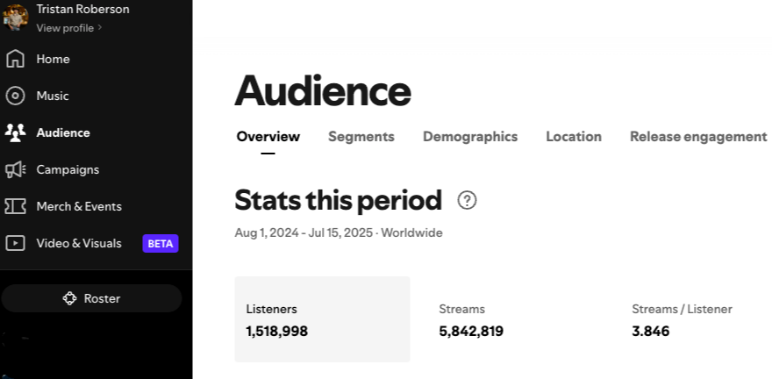This screenshot has height=379, width=772.
Task: Click the Audience people icon
Action: (15, 132)
